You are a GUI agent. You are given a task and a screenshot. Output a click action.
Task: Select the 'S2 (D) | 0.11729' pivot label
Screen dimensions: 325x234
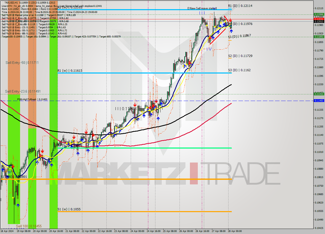click(240, 56)
